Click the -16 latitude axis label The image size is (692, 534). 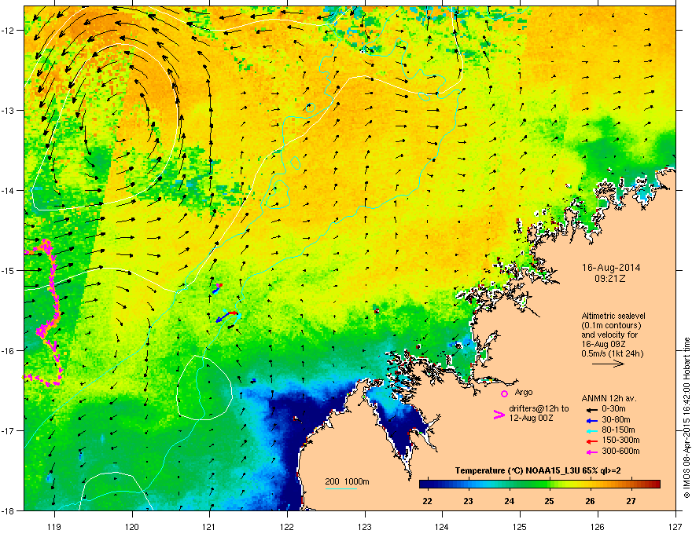[x=8, y=350]
